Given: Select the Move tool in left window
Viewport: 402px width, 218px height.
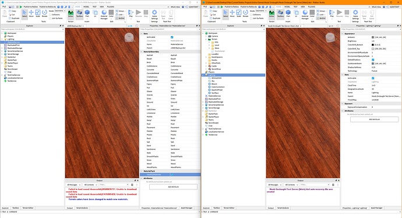Looking at the screenshot, I should 31,13.
